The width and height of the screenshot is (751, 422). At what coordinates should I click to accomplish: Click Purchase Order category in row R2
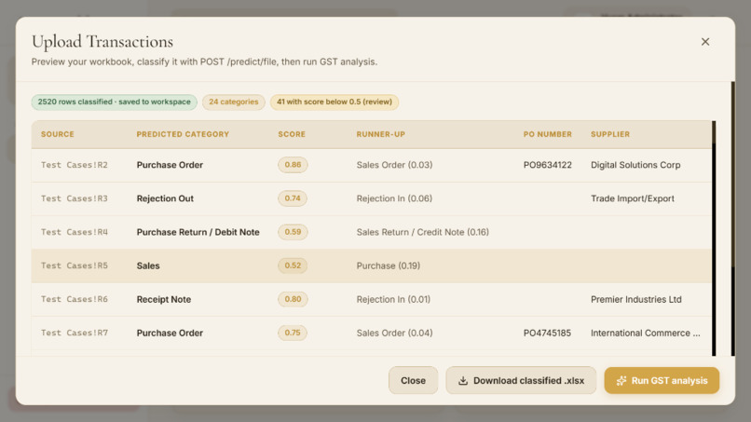(x=170, y=165)
